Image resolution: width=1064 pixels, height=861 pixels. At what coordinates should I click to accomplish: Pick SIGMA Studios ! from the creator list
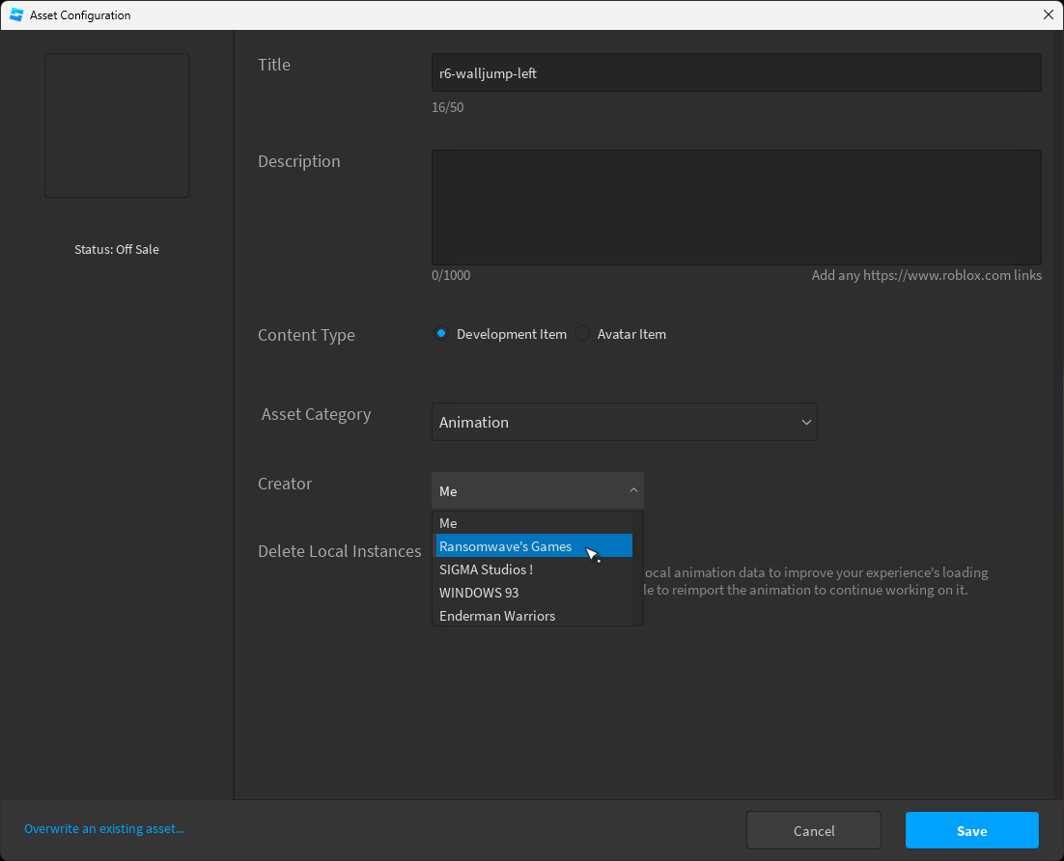click(533, 569)
